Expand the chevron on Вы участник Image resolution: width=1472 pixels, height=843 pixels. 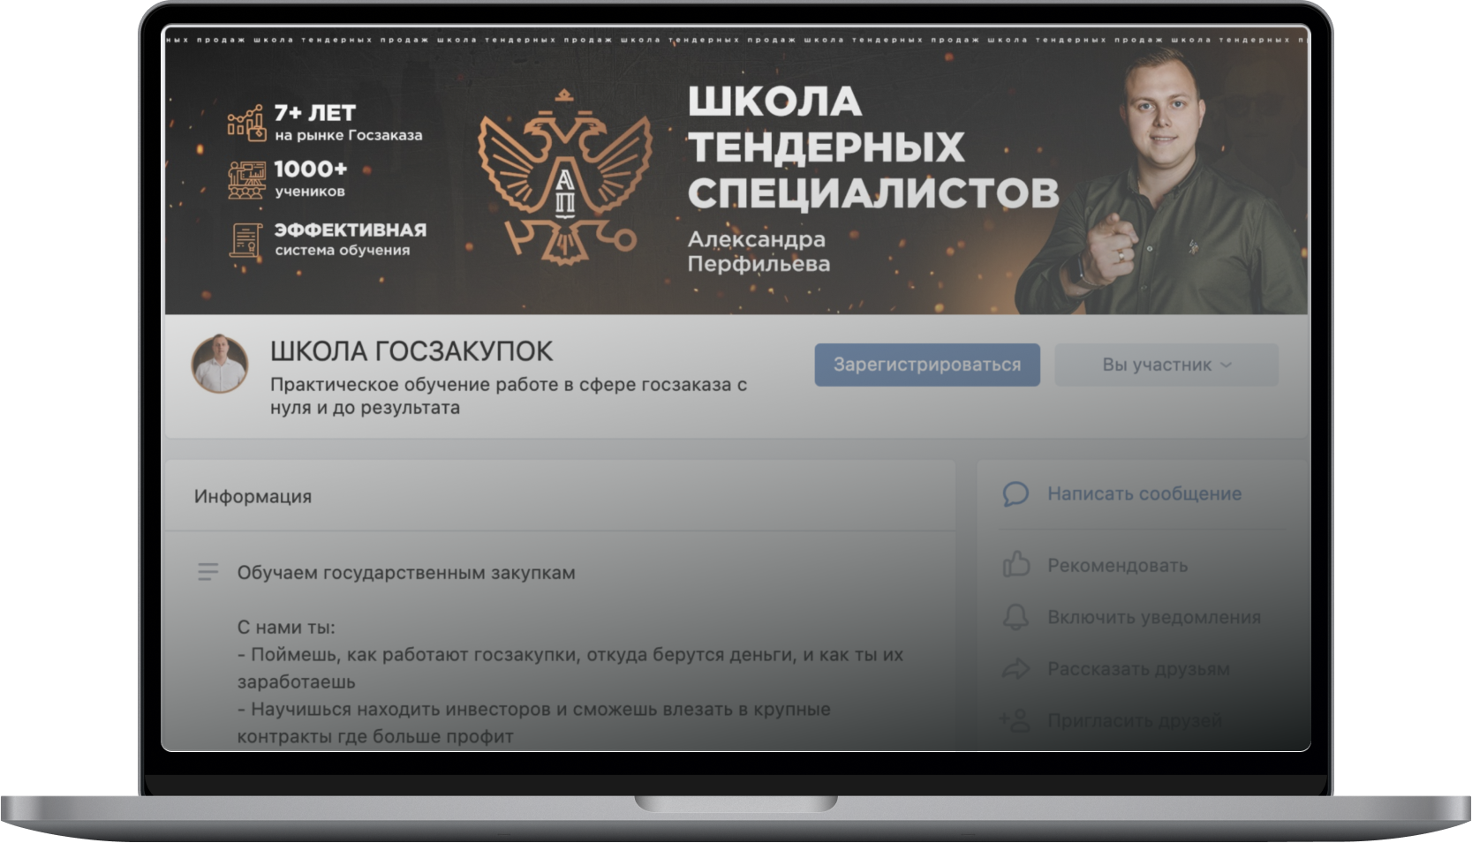click(1226, 365)
